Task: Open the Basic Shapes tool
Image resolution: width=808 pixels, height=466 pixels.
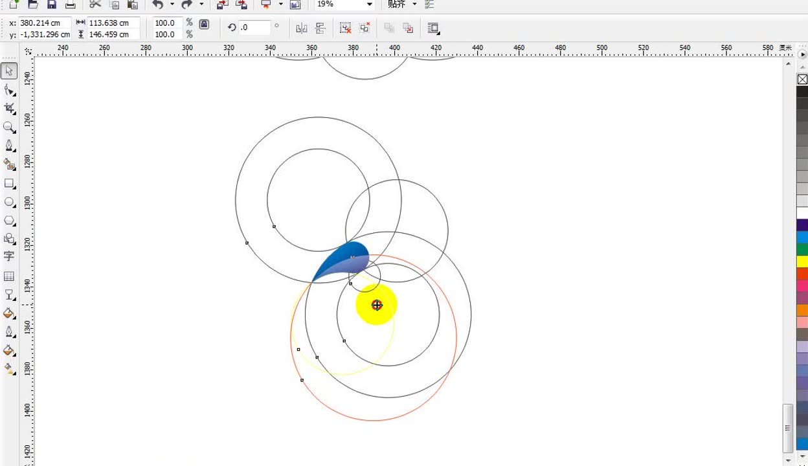Action: pyautogui.click(x=9, y=239)
